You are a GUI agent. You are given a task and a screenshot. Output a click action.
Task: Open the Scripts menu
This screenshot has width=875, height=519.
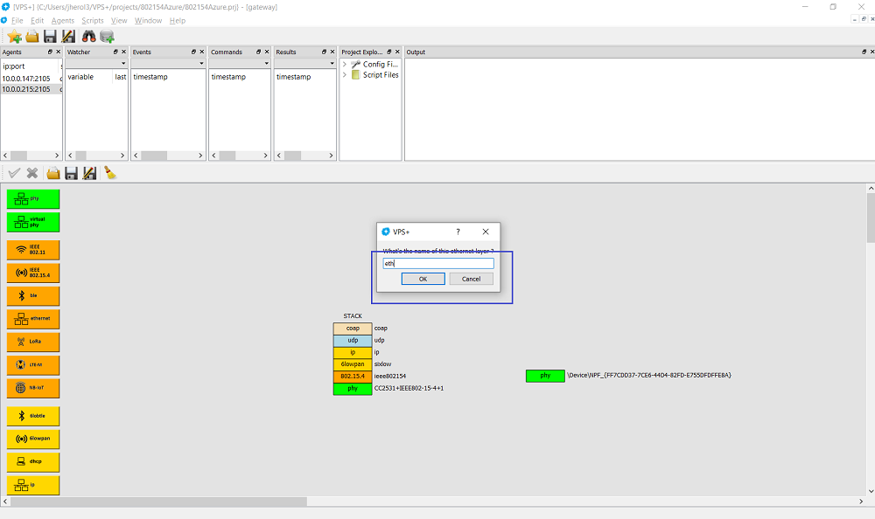tap(92, 20)
